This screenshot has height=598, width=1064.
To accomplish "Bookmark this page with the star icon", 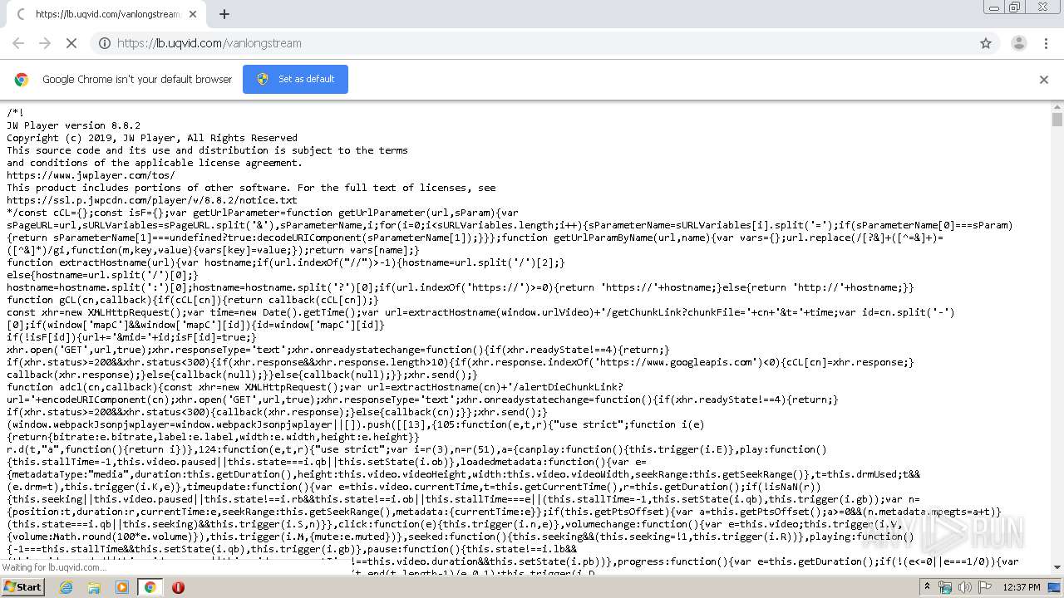I will (986, 43).
